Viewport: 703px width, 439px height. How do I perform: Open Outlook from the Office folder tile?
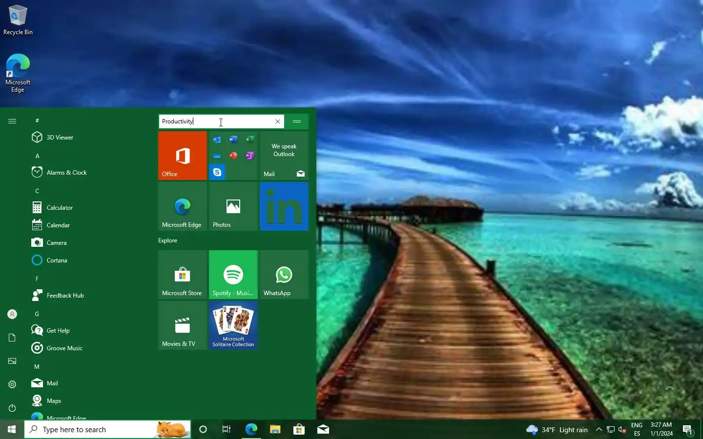point(217,140)
